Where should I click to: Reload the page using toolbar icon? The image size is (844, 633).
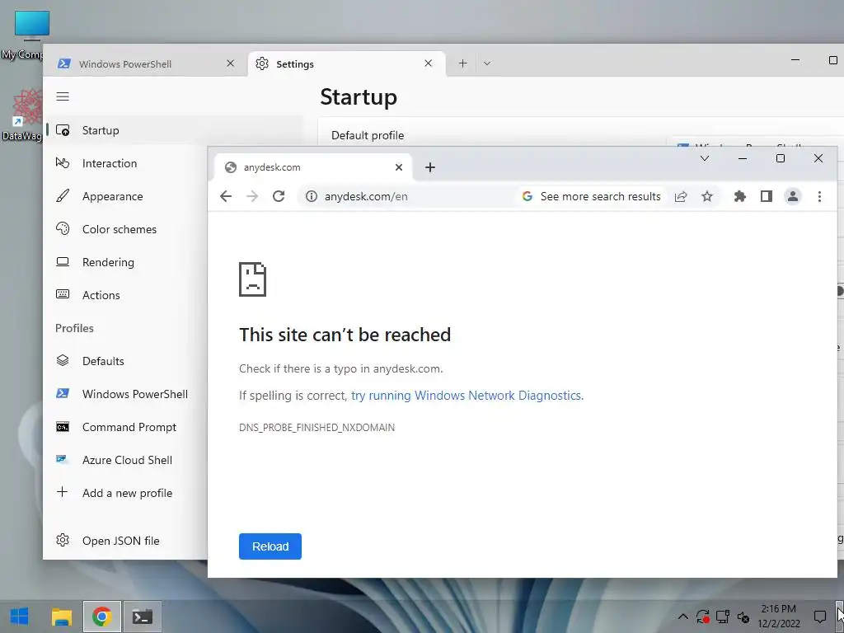point(279,196)
